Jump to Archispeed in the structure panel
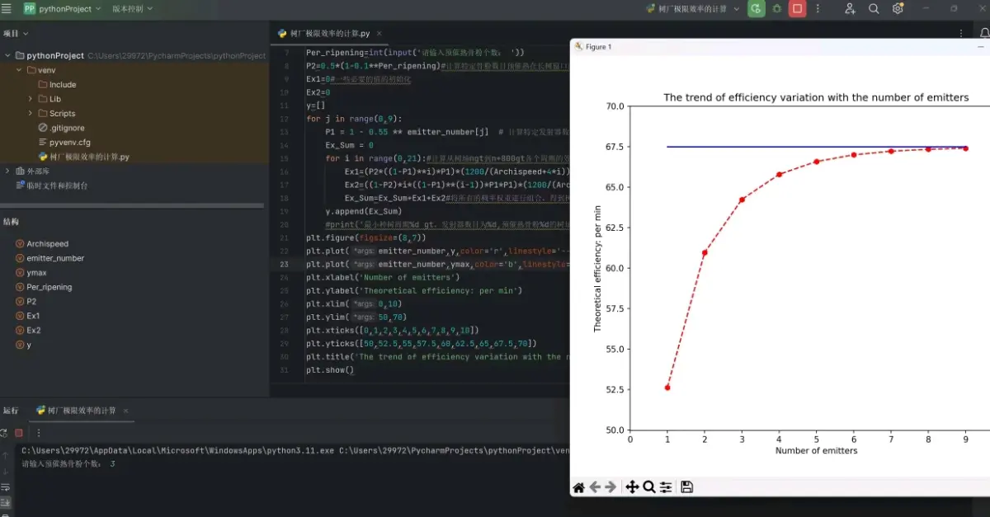990x517 pixels. click(x=42, y=244)
